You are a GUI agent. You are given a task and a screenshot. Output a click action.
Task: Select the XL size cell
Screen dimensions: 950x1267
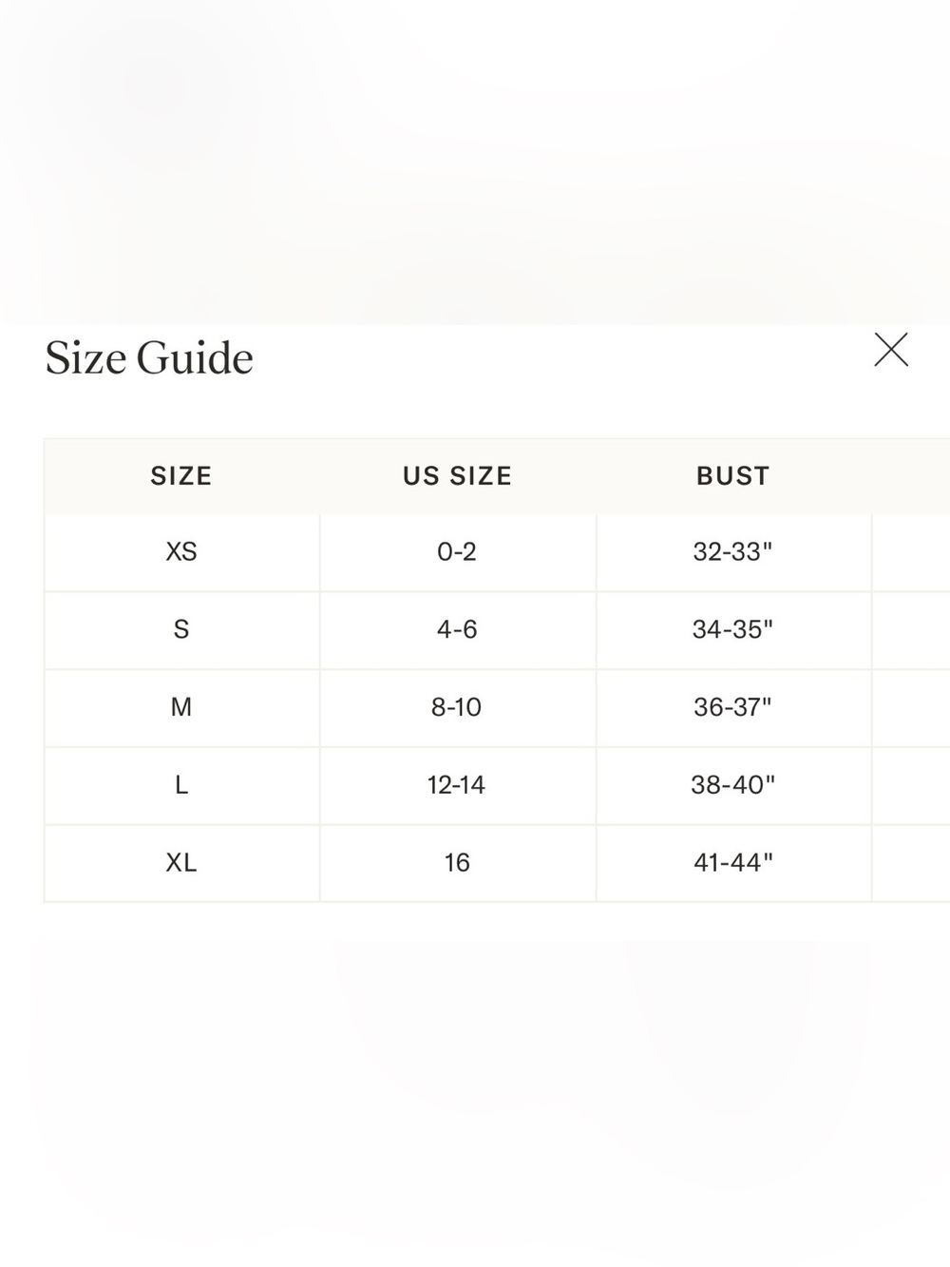pos(181,863)
